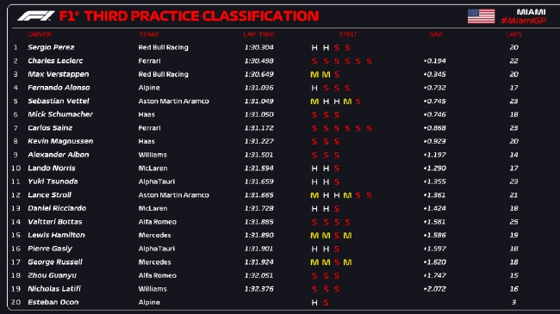Select driver name Sergio Perez
Screen dimensions: 560x314
point(51,47)
